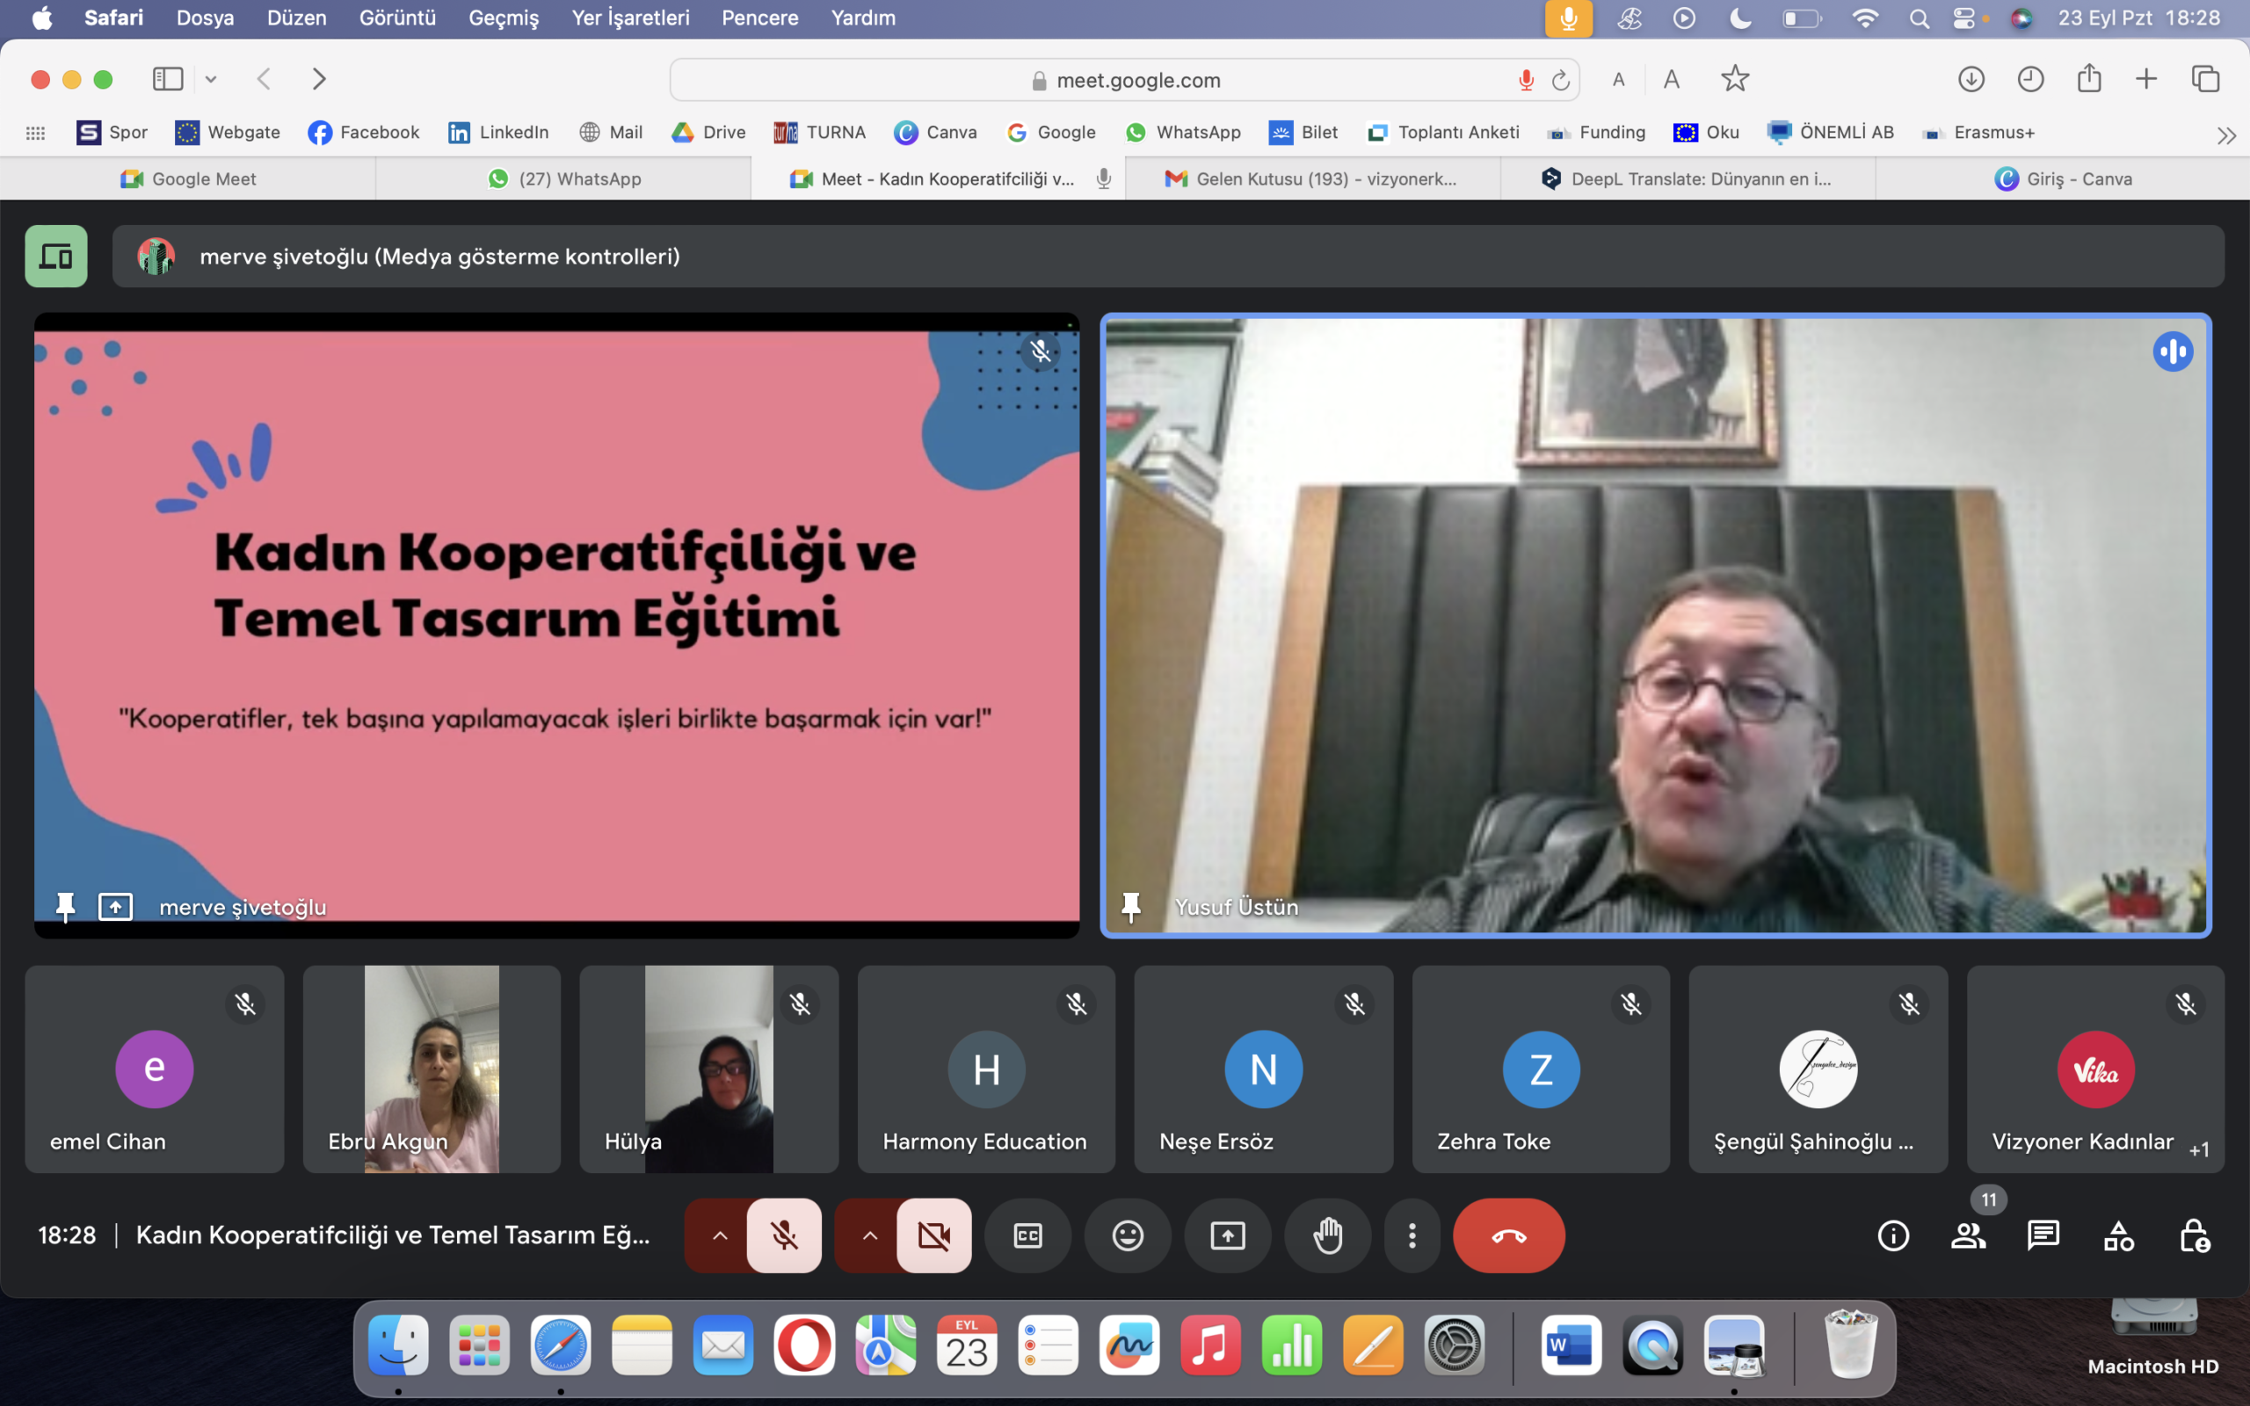2250x1406 pixels.
Task: Open the in-call chat panel
Action: pos(2043,1236)
